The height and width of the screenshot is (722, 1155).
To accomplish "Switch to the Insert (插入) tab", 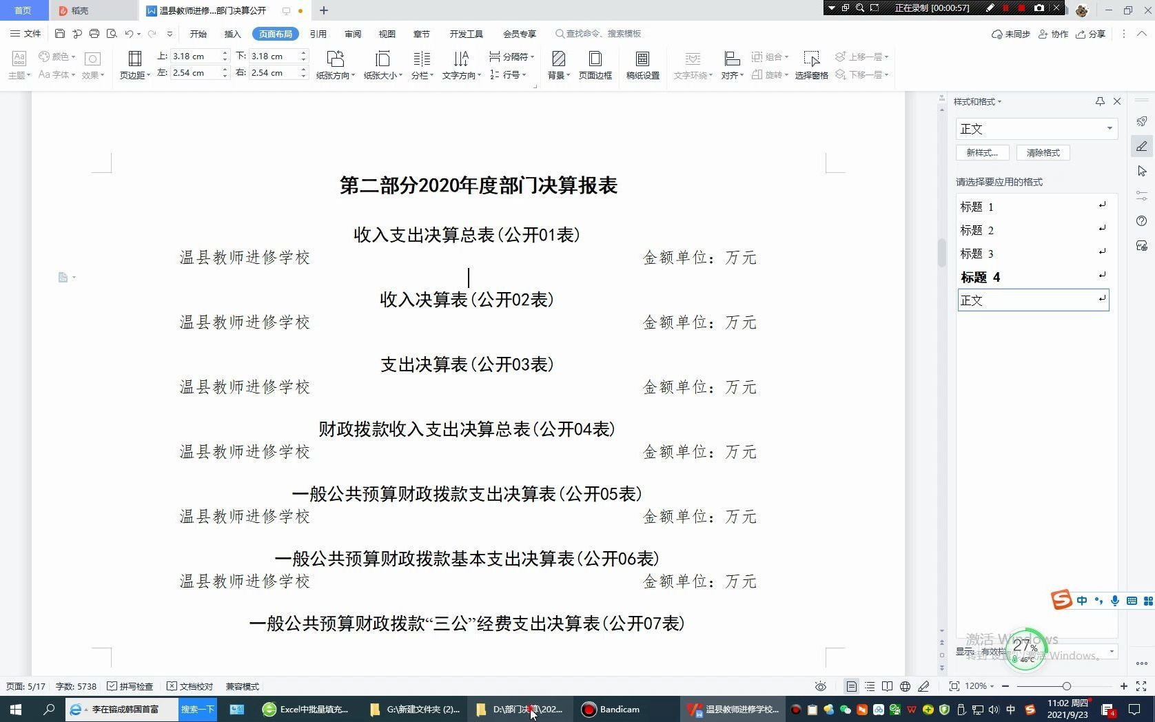I will (233, 34).
